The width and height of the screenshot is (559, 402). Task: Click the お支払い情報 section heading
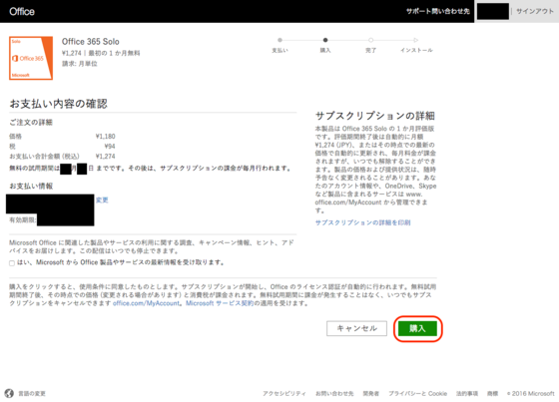[31, 186]
